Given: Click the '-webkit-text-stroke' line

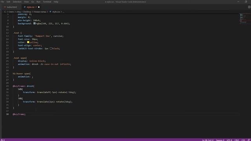Looking at the screenshot, I should (39, 49).
